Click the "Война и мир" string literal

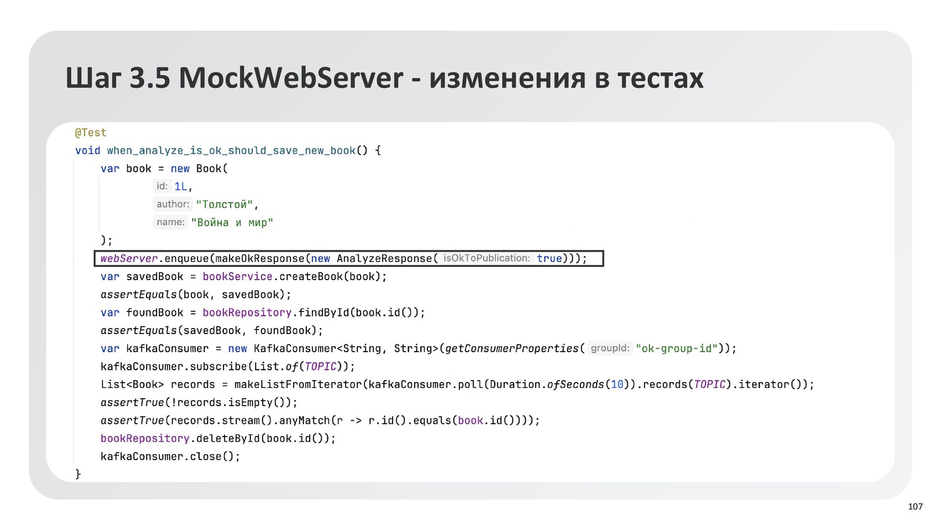pyautogui.click(x=232, y=222)
